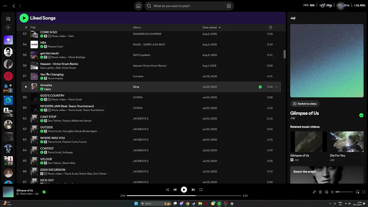Go back with the left arrow

[x=14, y=6]
